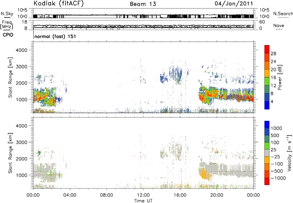Viewport: 293px width, 203px height.
Task: Click the gray segment of the Velocity colorbar
Action: [x=267, y=153]
